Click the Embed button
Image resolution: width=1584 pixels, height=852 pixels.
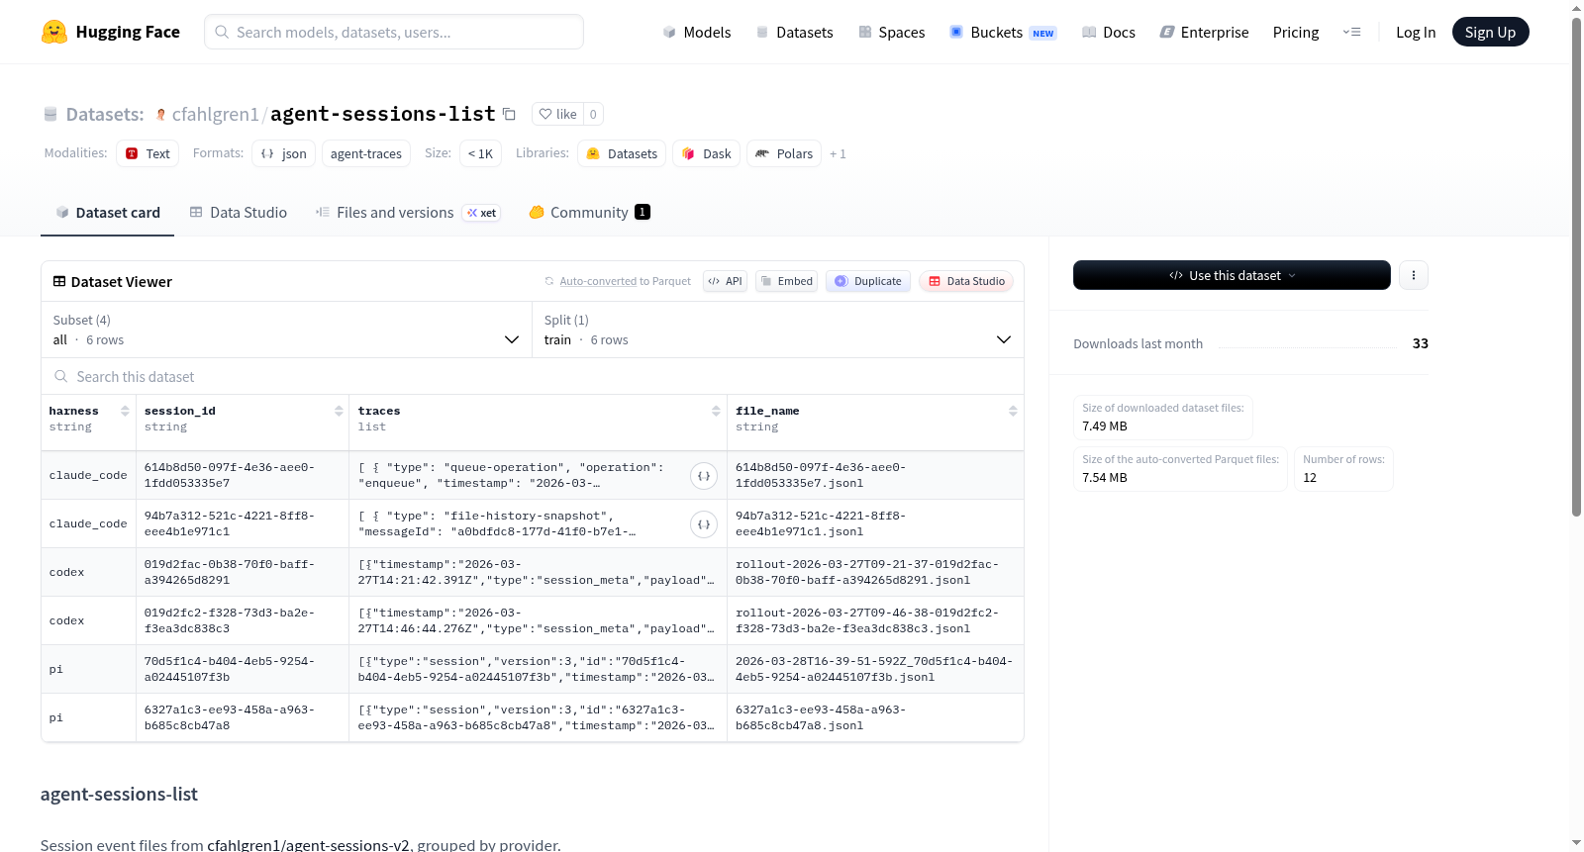click(786, 281)
